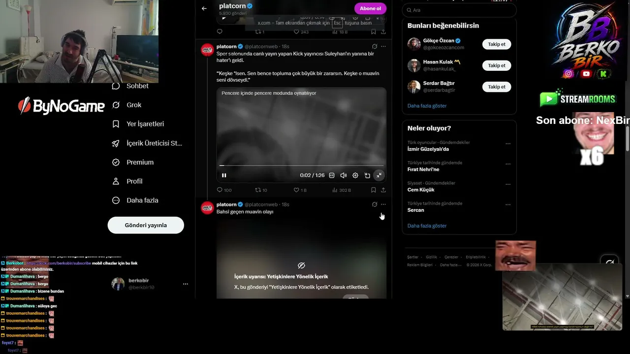Reply to the top partially visible tweet
Viewport: 630px width, 354px height.
click(x=220, y=31)
